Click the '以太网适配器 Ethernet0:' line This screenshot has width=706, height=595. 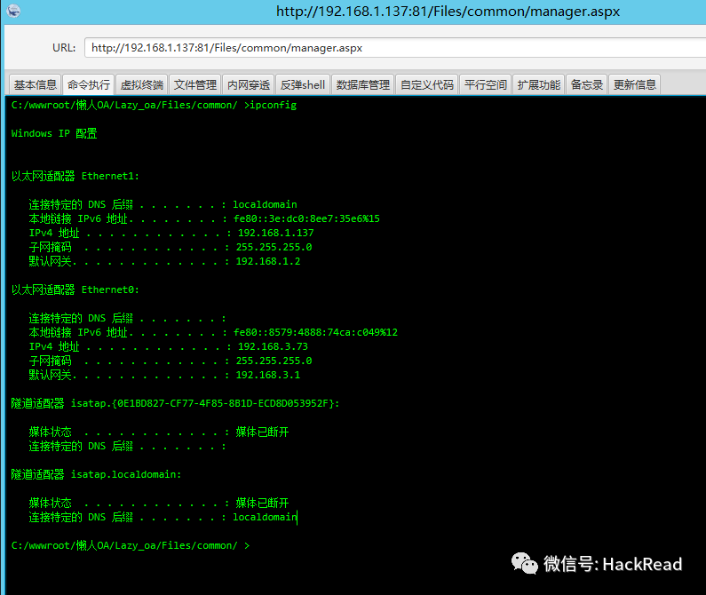tap(75, 290)
